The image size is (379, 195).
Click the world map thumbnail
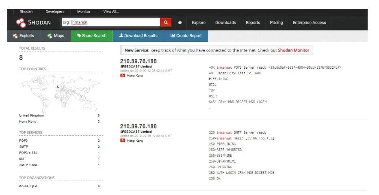[61, 93]
